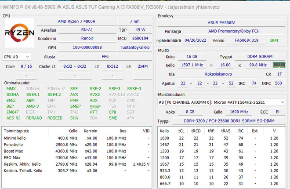Select the 1600 timing table row
The width and height of the screenshot is (290, 189).
221,138
